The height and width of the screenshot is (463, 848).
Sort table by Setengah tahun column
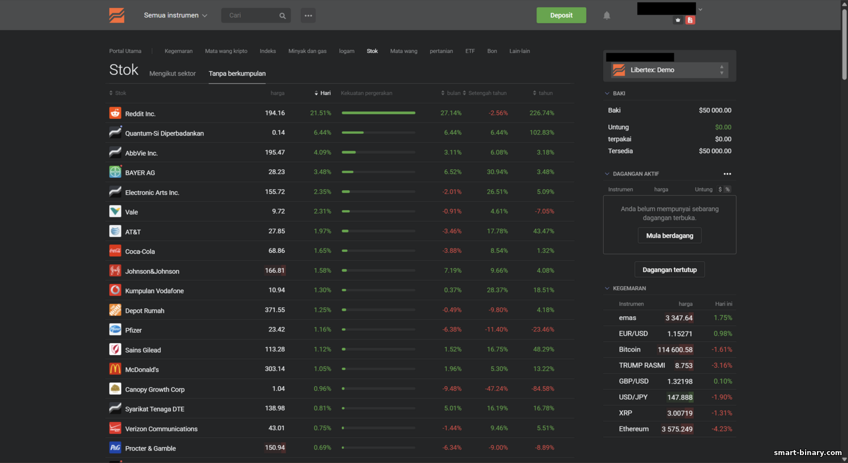[x=484, y=93]
